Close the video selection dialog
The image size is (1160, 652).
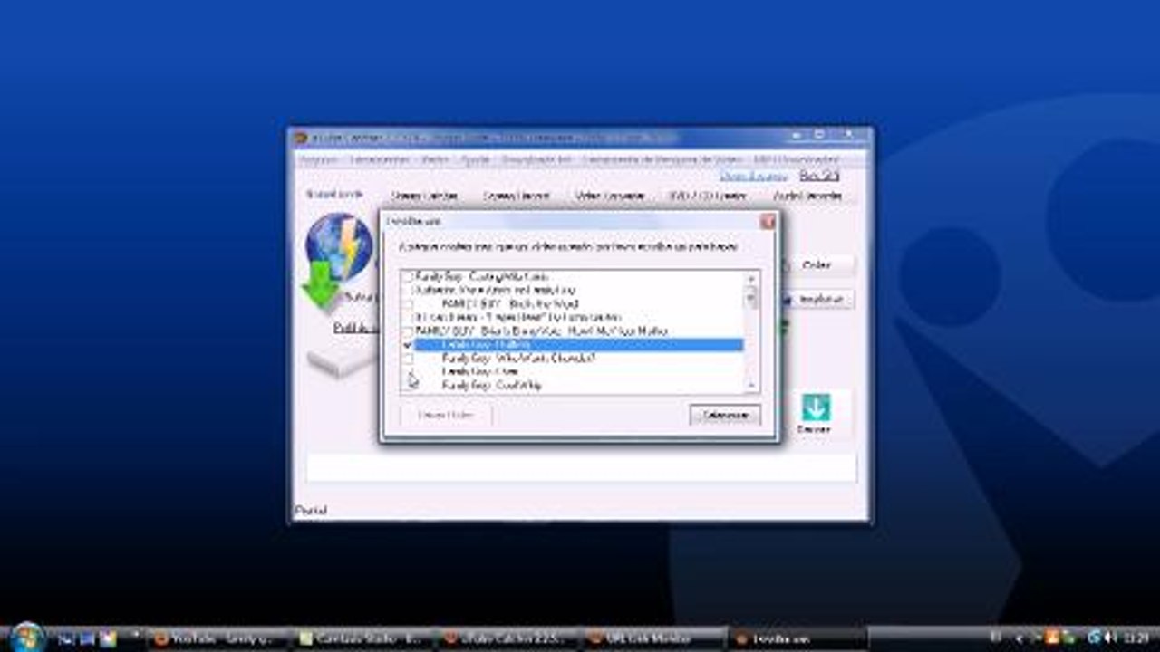[768, 221]
